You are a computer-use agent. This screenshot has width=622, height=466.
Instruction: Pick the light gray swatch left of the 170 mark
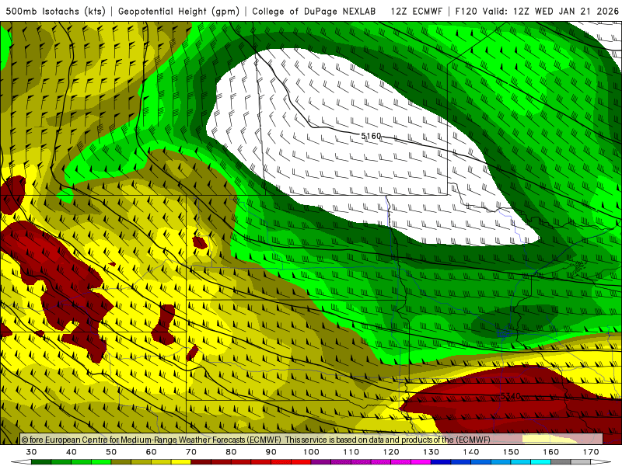click(x=581, y=462)
